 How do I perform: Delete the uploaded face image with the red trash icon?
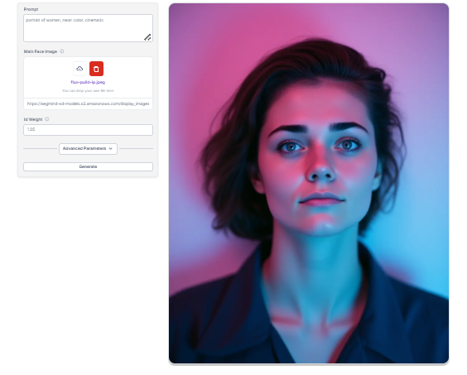(x=96, y=69)
